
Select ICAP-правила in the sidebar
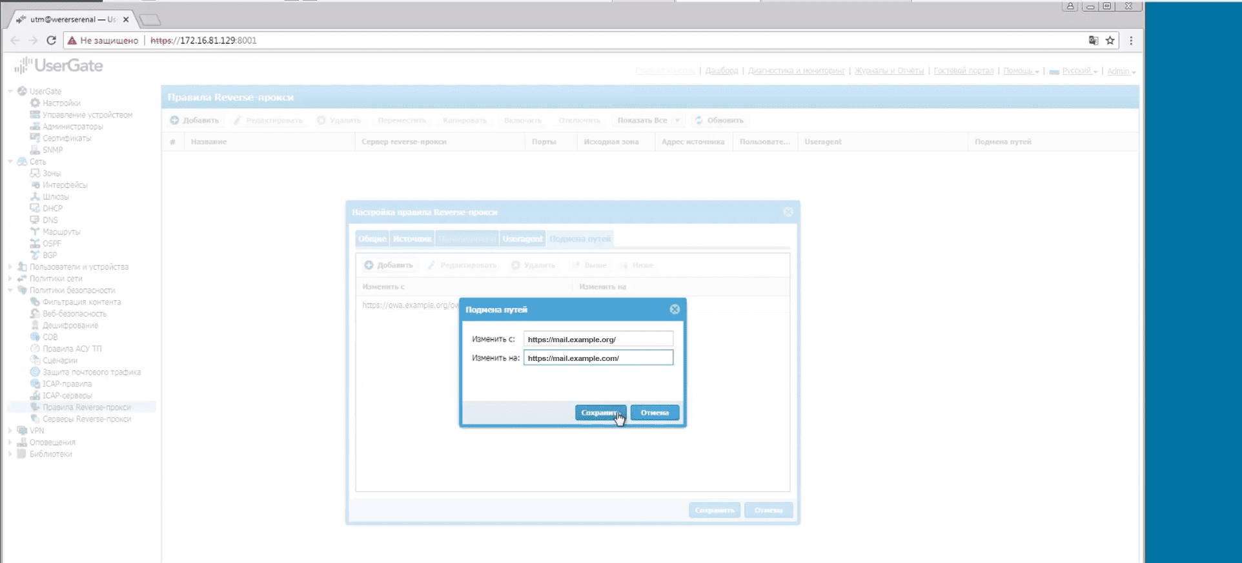pos(67,384)
